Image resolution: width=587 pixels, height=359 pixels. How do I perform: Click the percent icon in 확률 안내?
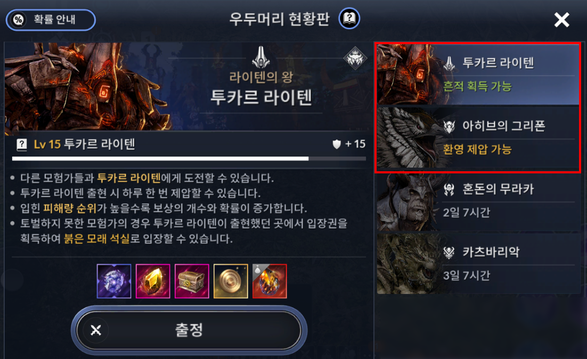(x=18, y=20)
